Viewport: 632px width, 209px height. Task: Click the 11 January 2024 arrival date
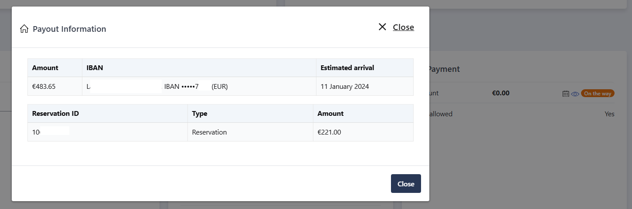coord(345,87)
